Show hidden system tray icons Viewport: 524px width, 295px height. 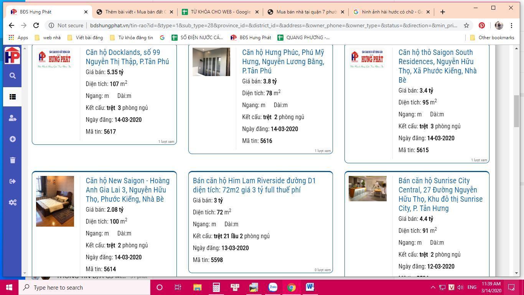[x=433, y=287]
